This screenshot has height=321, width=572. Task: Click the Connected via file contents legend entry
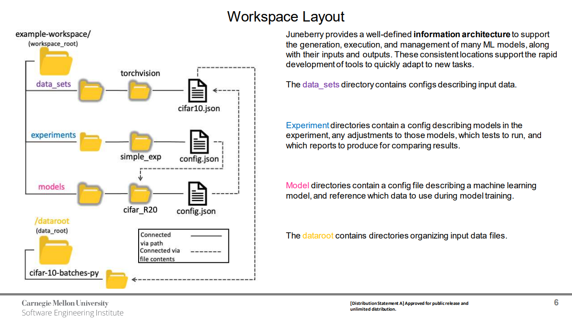pyautogui.click(x=181, y=255)
